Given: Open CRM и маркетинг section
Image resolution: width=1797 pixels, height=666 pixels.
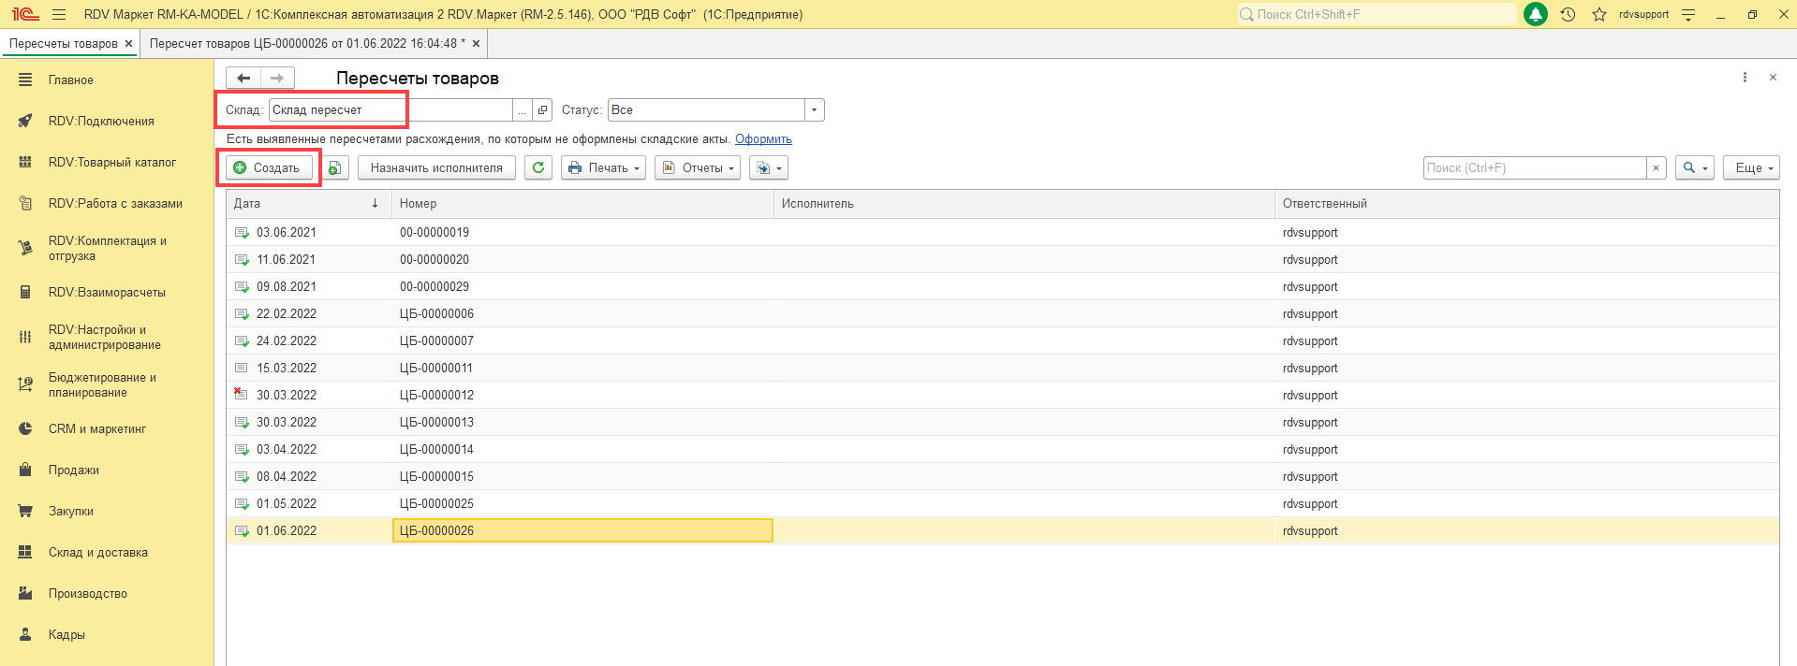Looking at the screenshot, I should click(97, 428).
